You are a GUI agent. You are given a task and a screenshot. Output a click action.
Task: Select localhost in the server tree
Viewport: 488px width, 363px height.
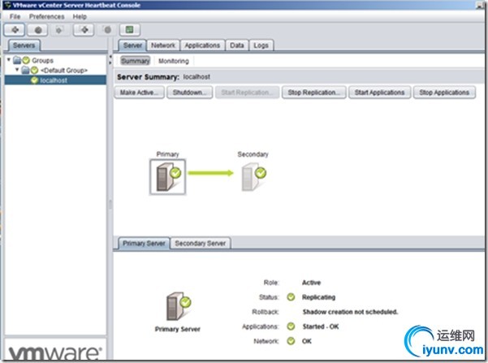pos(55,80)
